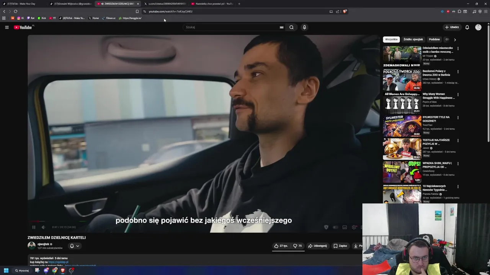Open the Filman.cc bookmark
Screen dimensions: 490x275
pyautogui.click(x=109, y=18)
